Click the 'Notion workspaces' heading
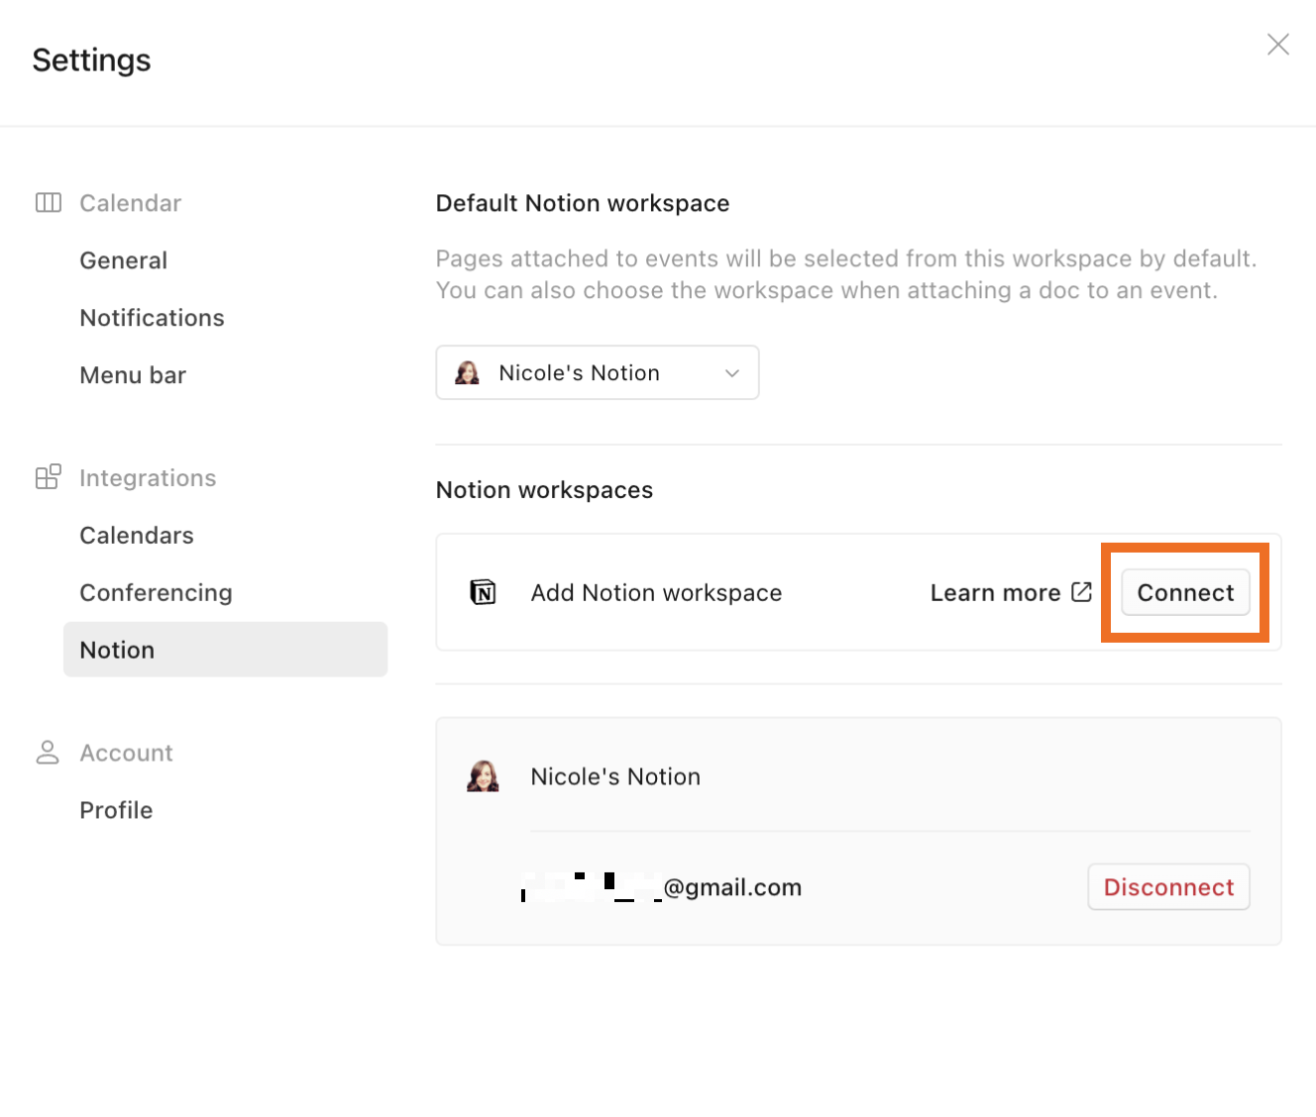 (544, 490)
